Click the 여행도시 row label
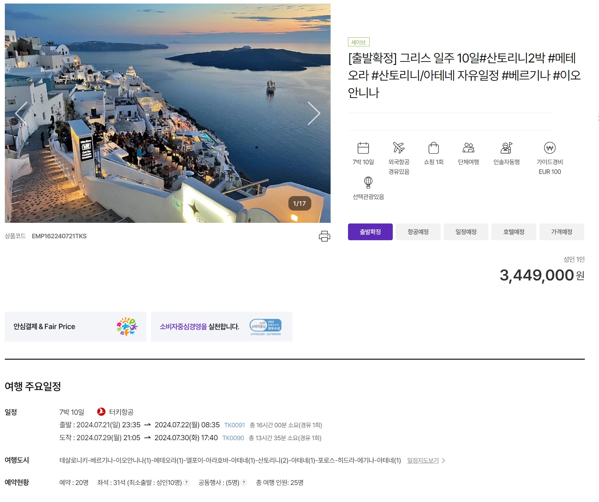 [17, 460]
